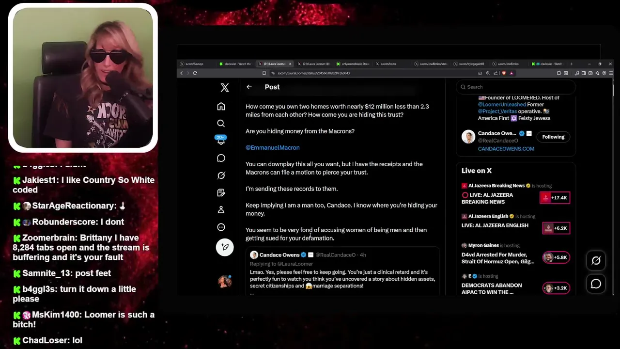Open browser Extensions puzzle icon
Screen dimensions: 620x349
[559, 73]
